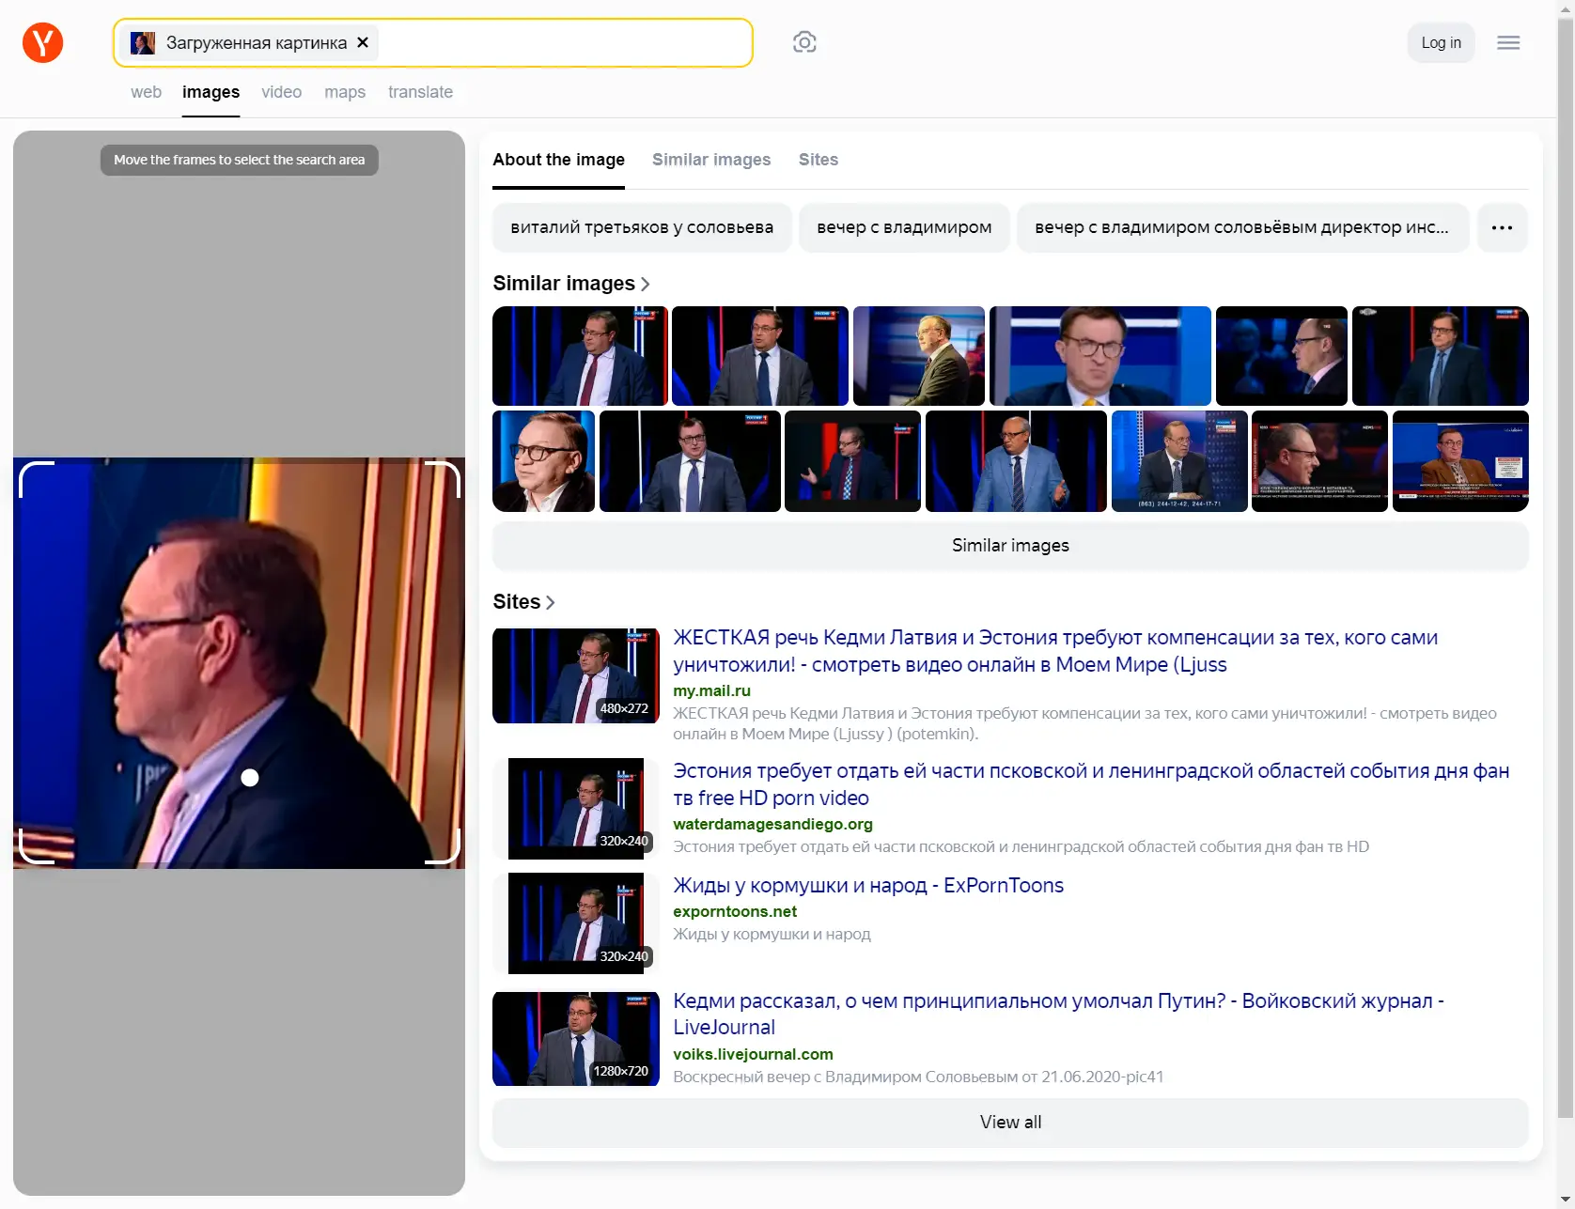Viewport: 1575px width, 1209px height.
Task: Open the maps search category
Action: click(x=345, y=92)
